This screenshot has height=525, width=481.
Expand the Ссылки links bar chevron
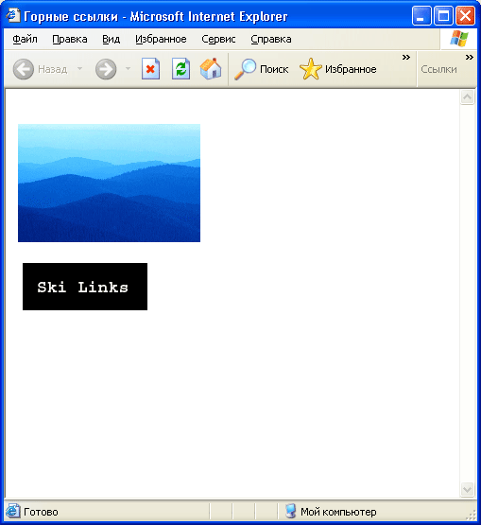pyautogui.click(x=470, y=58)
